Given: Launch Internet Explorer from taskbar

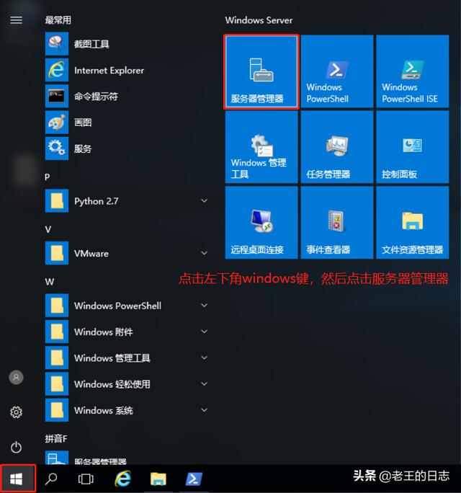Looking at the screenshot, I should (123, 479).
